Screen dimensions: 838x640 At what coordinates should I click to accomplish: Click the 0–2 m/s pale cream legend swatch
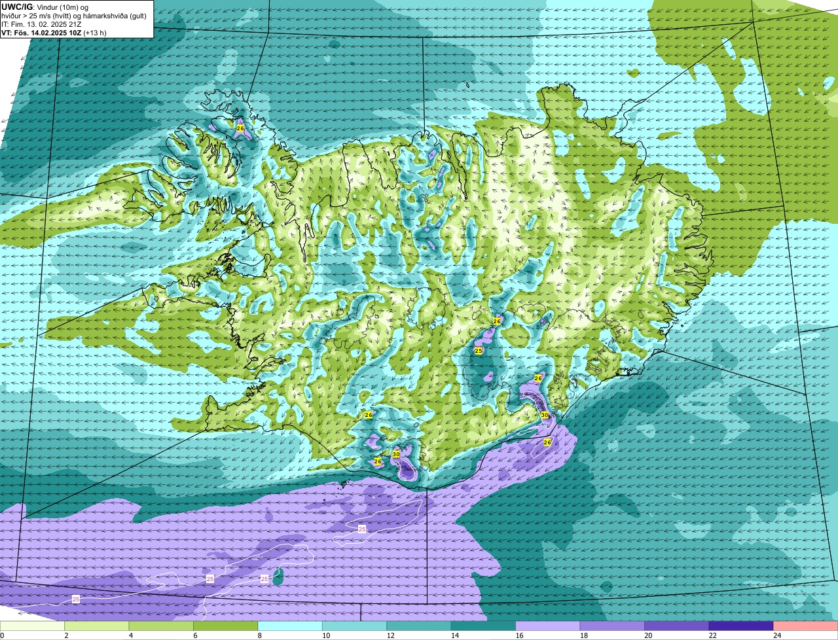(x=33, y=626)
